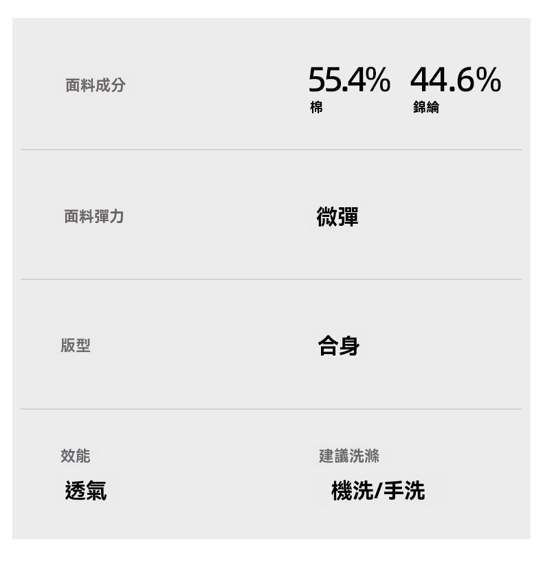
Task: Click the 面料彈力 label
Action: coord(94,217)
